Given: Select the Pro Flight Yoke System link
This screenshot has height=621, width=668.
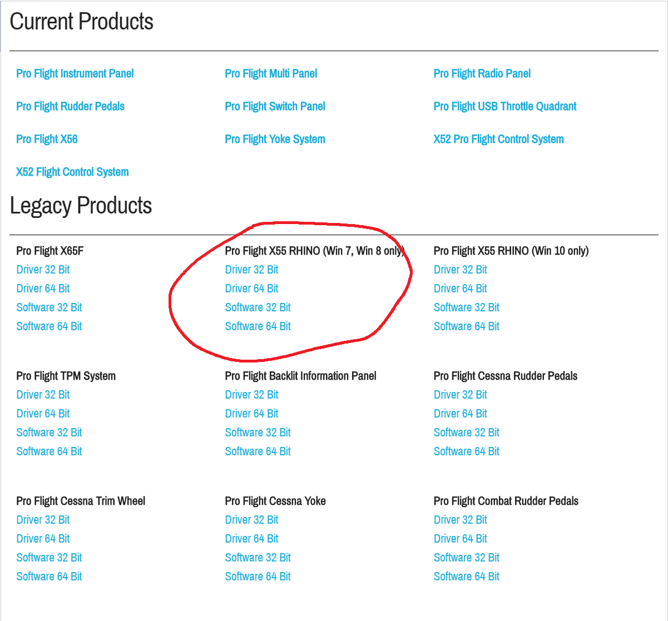Looking at the screenshot, I should (x=275, y=139).
